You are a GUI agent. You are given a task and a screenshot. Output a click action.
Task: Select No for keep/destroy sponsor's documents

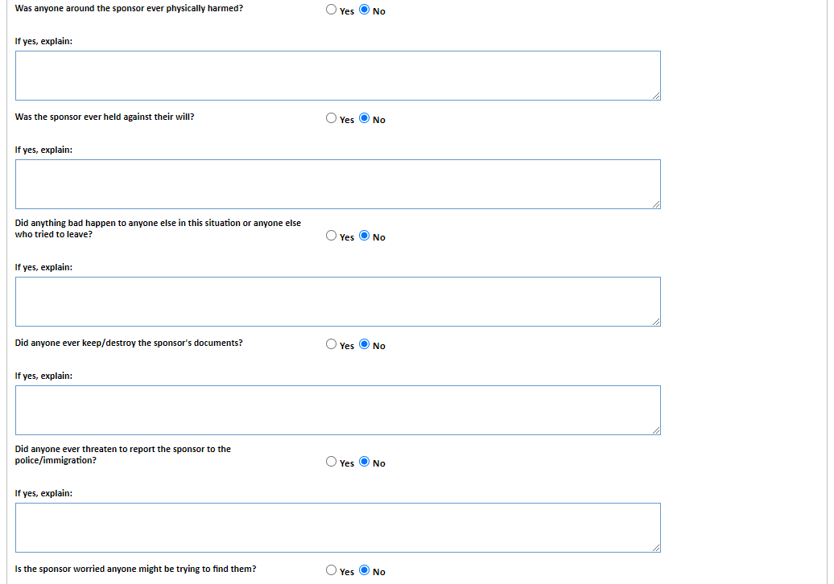coord(365,344)
